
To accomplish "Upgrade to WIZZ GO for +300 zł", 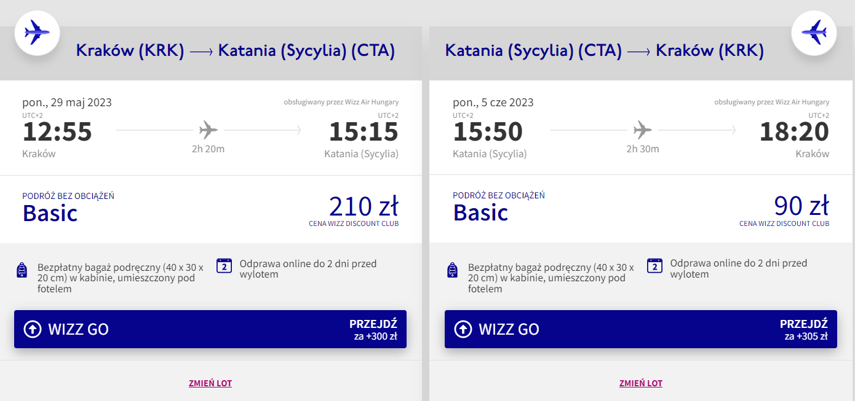I will (210, 329).
